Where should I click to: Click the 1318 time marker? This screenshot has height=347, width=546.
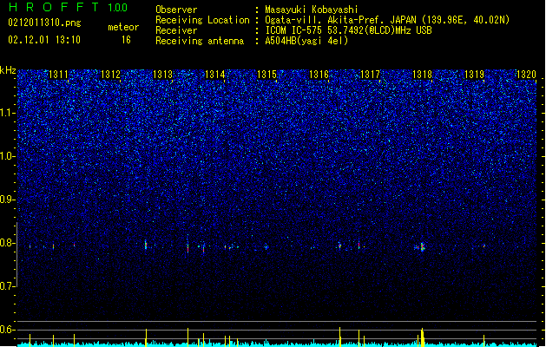423,75
